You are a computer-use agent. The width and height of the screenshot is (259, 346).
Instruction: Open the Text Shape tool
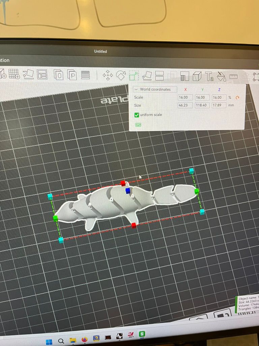[209, 76]
